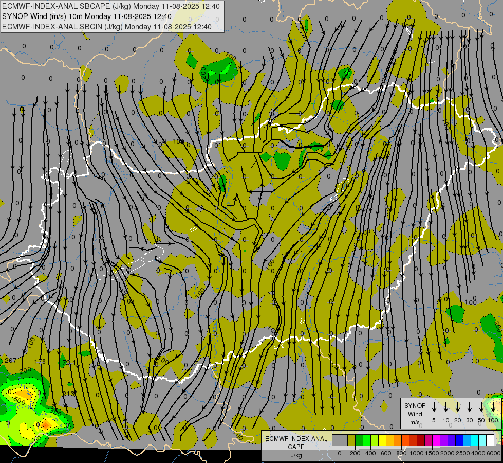Pick the bright green swatch left of 400

[367, 440]
